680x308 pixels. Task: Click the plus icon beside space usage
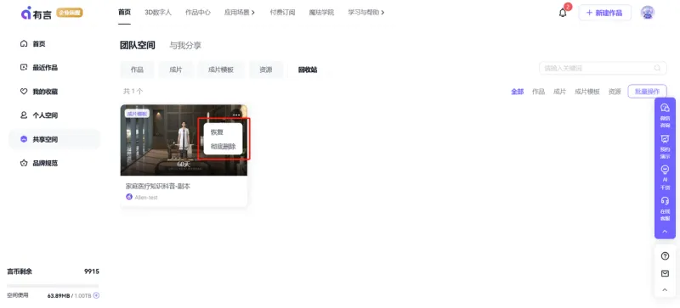(96, 295)
